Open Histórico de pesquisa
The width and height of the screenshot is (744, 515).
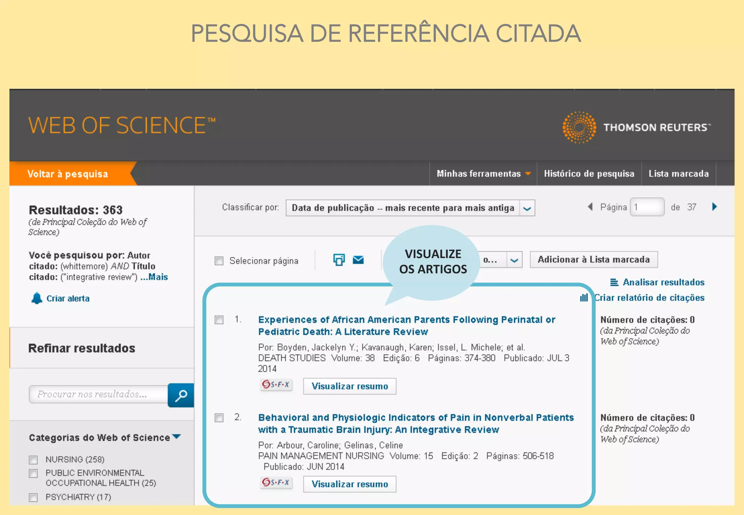click(589, 174)
